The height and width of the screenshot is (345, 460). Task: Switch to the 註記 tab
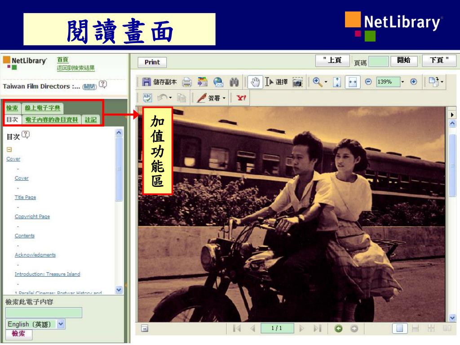pos(91,119)
